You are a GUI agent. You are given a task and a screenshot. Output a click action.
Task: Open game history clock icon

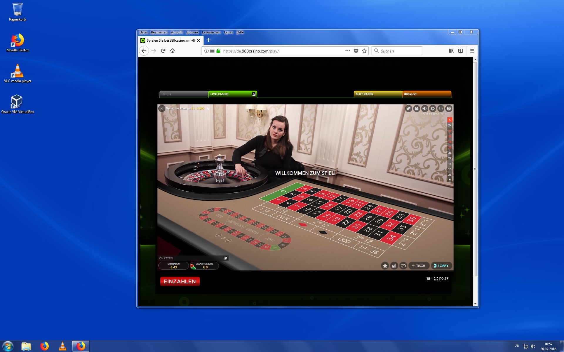(x=441, y=109)
